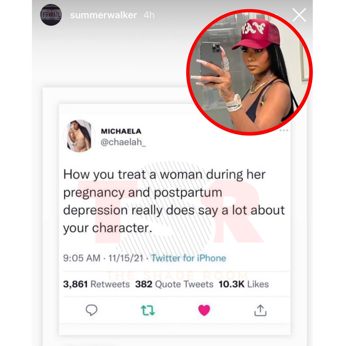Close the Instagram story with the X
The image size is (346, 346).
299,15
